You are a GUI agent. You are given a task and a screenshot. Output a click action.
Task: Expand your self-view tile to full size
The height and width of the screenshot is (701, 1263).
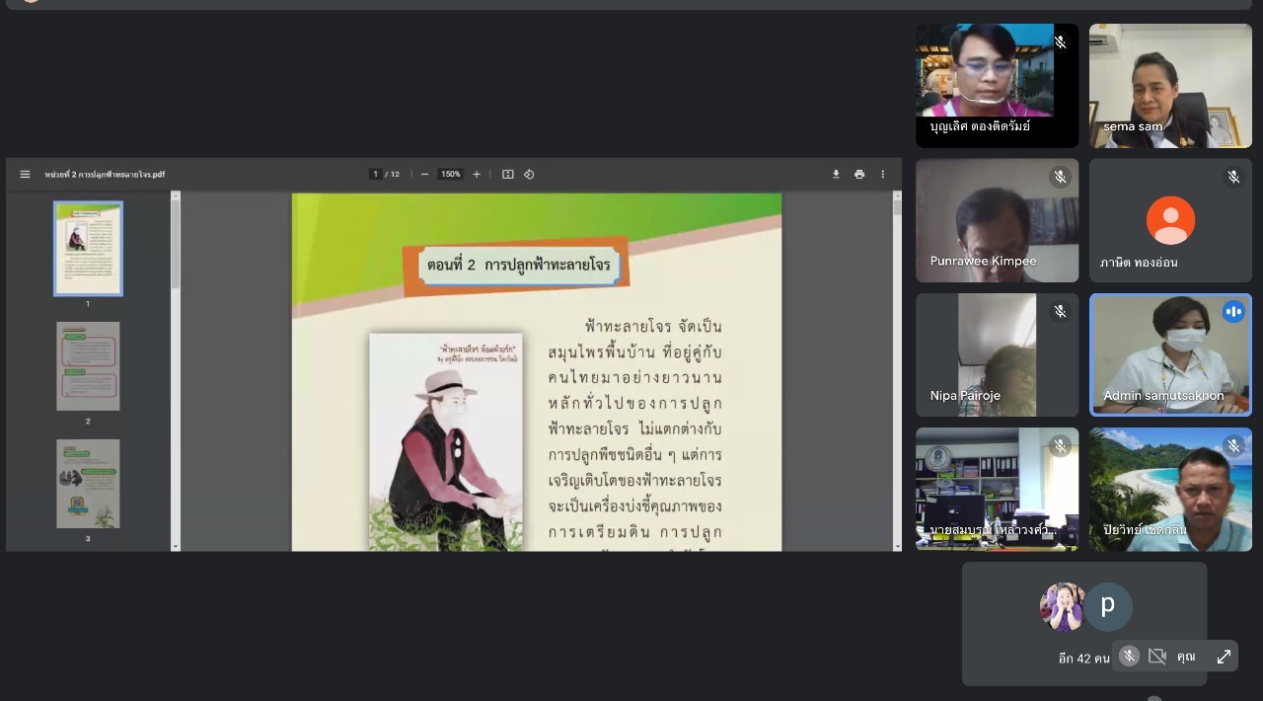(1224, 657)
